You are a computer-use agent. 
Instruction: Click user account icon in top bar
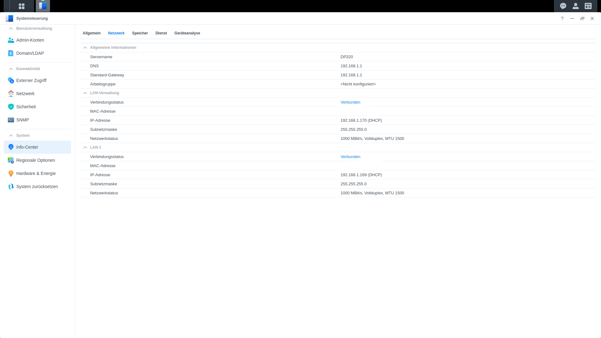[x=575, y=6]
